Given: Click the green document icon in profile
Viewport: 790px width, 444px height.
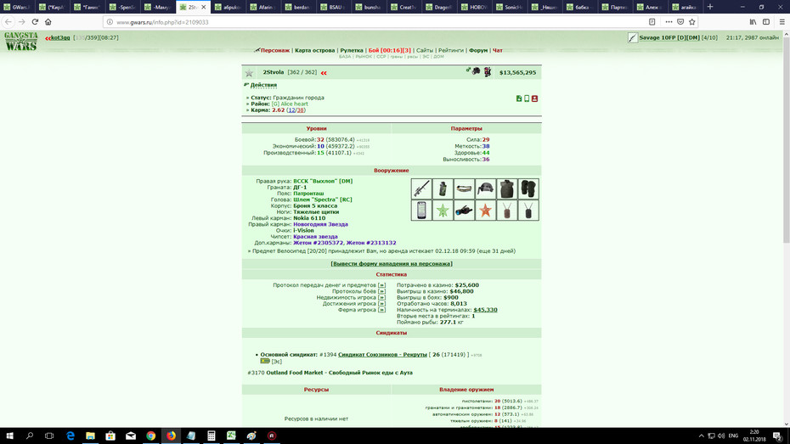Looking at the screenshot, I should pyautogui.click(x=519, y=98).
